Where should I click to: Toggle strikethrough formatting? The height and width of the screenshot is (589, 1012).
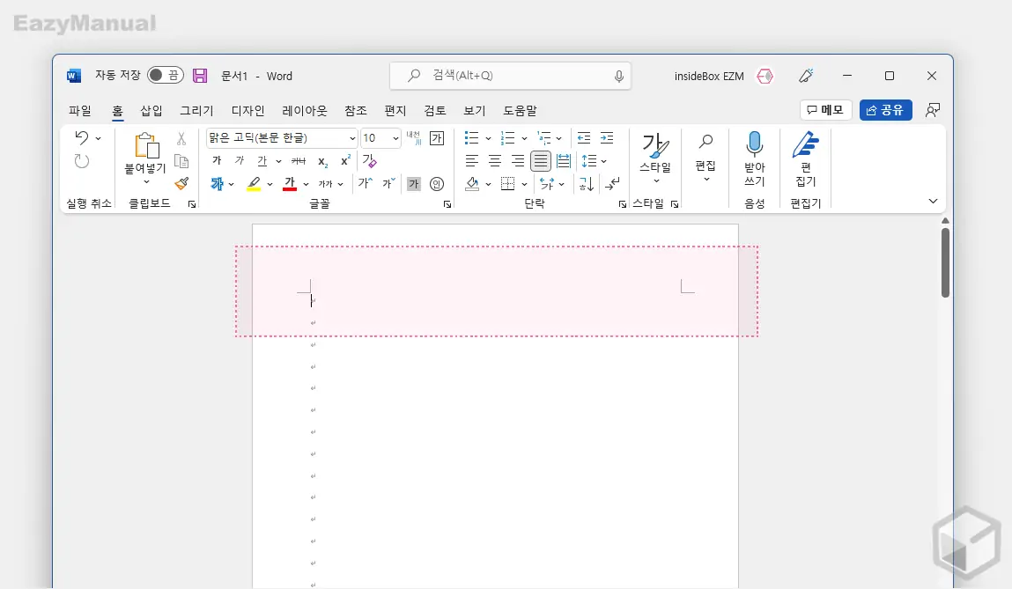tap(299, 160)
